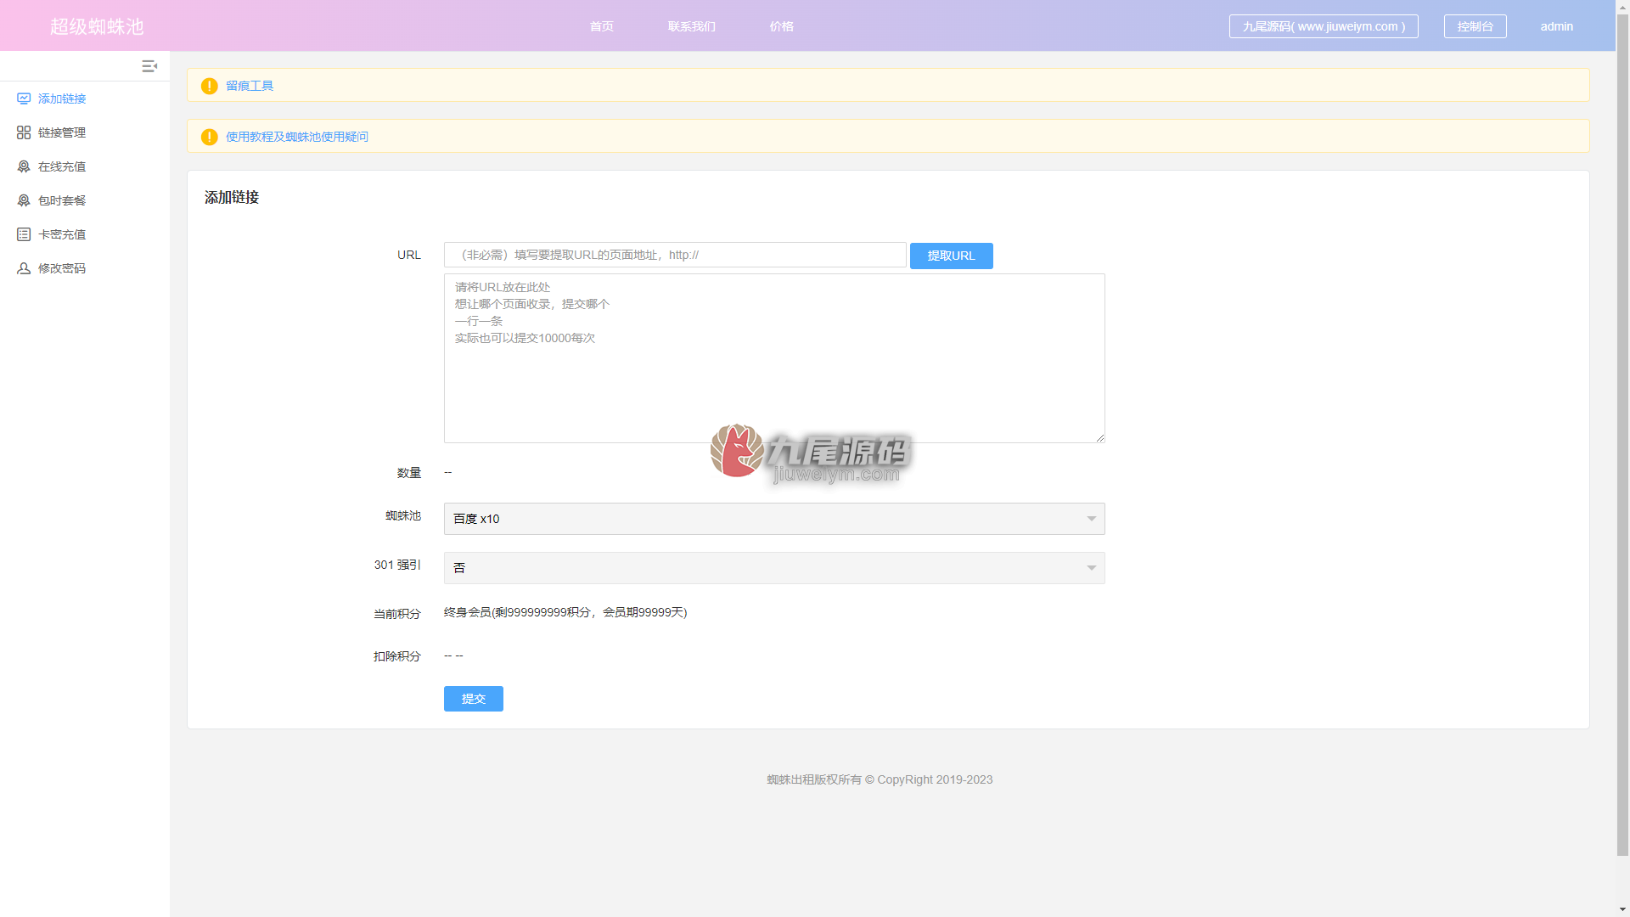Viewport: 1630px width, 917px height.
Task: Click the 添加链接 monitor icon in sidebar
Action: 24,98
